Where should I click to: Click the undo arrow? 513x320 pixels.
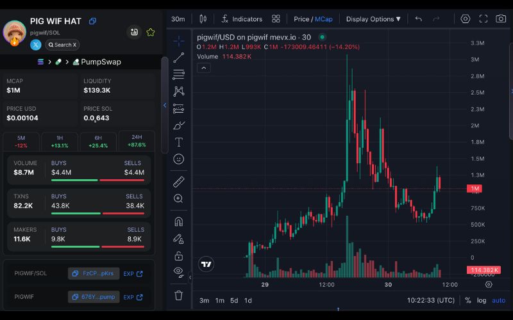pos(419,19)
